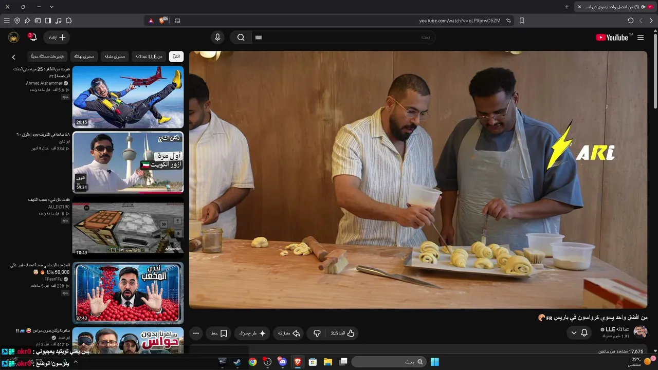658x370 pixels.
Task: Go to YouTube home via logo
Action: [612, 38]
